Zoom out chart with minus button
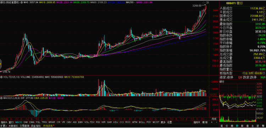 217,122
